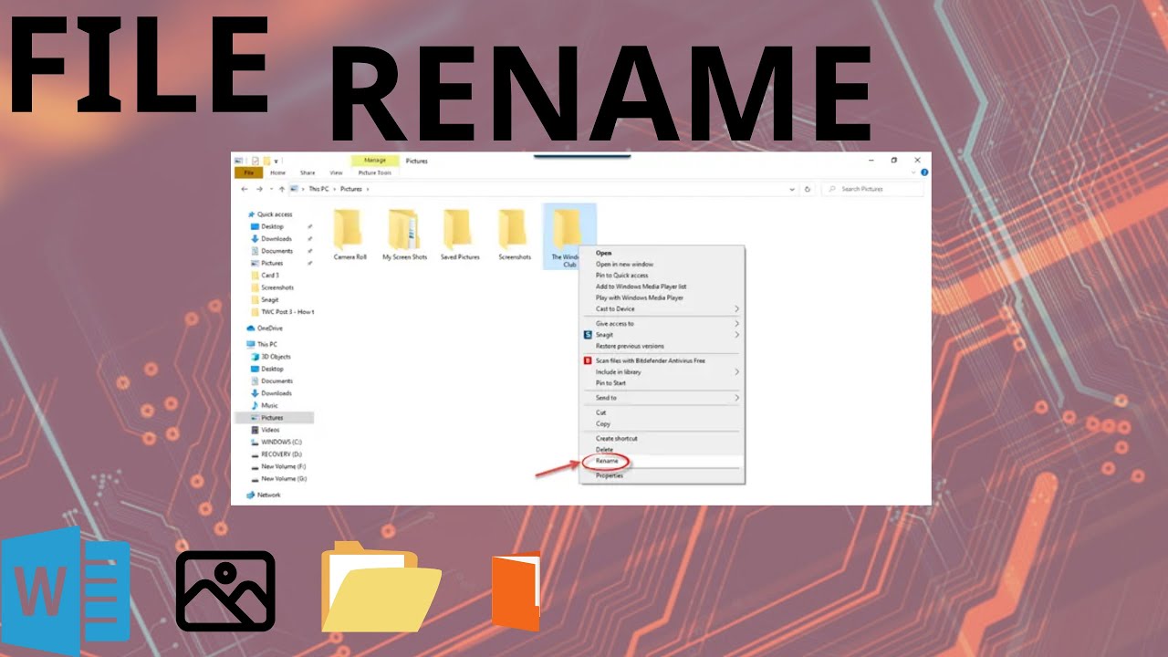Open the Picture Tools tab
Image resolution: width=1168 pixels, height=657 pixels.
[x=374, y=172]
